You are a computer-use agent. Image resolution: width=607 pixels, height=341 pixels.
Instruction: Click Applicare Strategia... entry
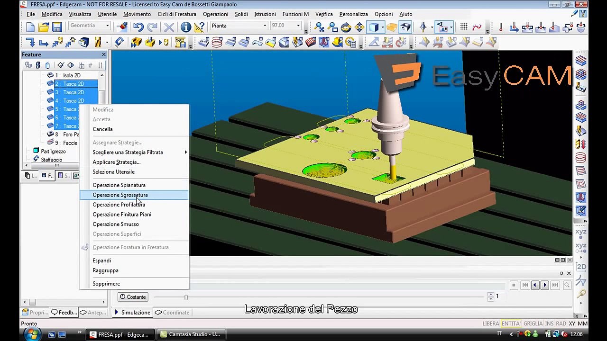(x=134, y=162)
